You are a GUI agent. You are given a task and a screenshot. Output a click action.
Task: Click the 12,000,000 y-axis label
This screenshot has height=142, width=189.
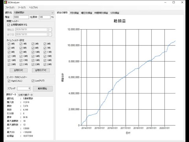[x=74, y=29]
